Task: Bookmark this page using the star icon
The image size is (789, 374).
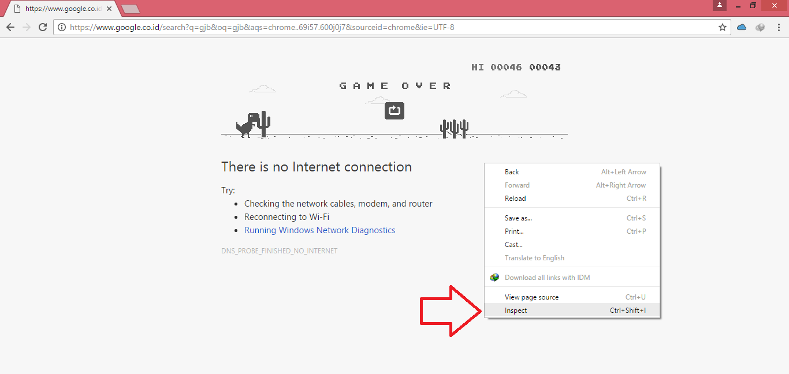Action: coord(723,27)
